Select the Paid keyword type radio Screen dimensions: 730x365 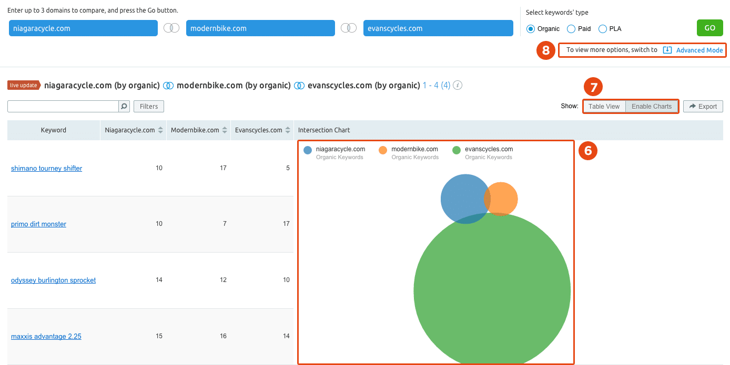pos(571,29)
